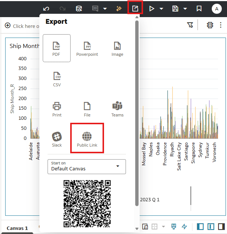227x234 pixels.
Task: Export as Powerpoint
Action: click(x=87, y=49)
